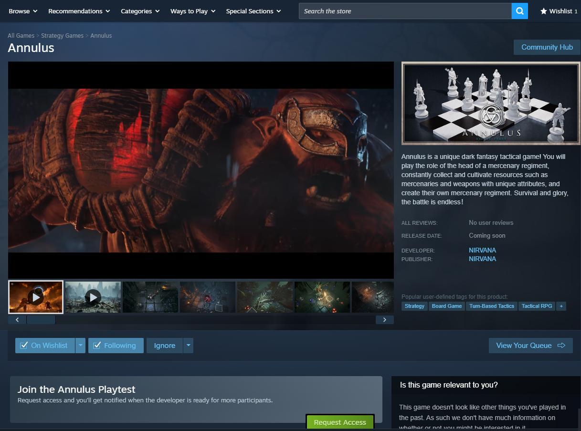Play the first trailer video thumbnail

pyautogui.click(x=36, y=297)
